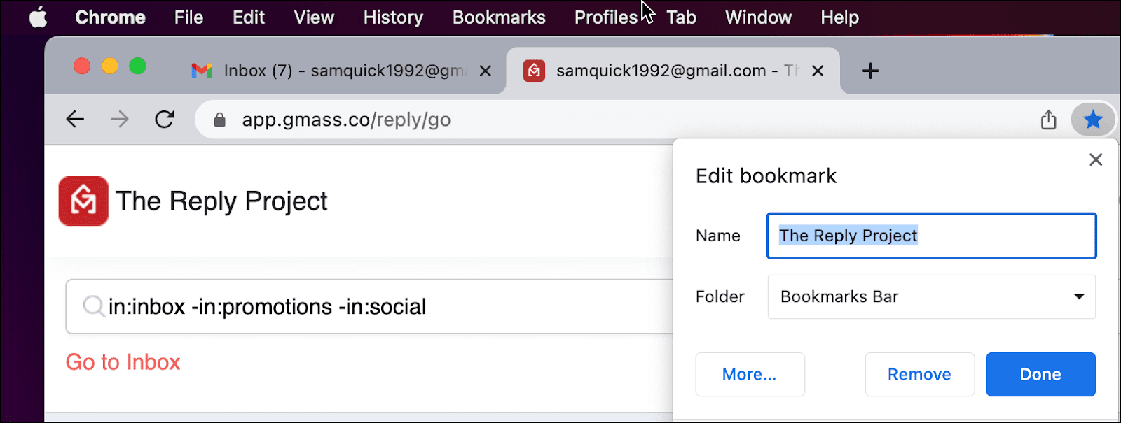The height and width of the screenshot is (423, 1121).
Task: Open the Tab menu
Action: pyautogui.click(x=681, y=17)
